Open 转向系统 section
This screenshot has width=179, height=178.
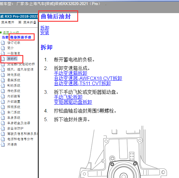pos(14,75)
